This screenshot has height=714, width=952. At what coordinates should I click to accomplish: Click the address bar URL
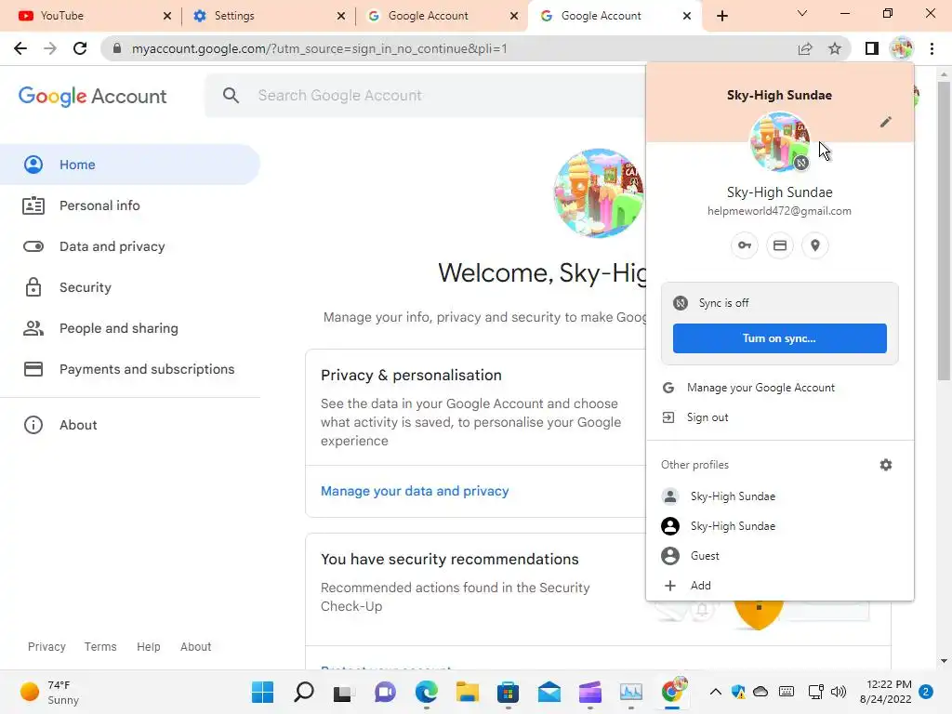click(320, 48)
